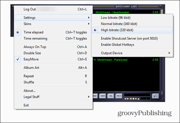Click the playlist resize grip corner
Viewport: 180px width, 123px height.
coord(162,99)
